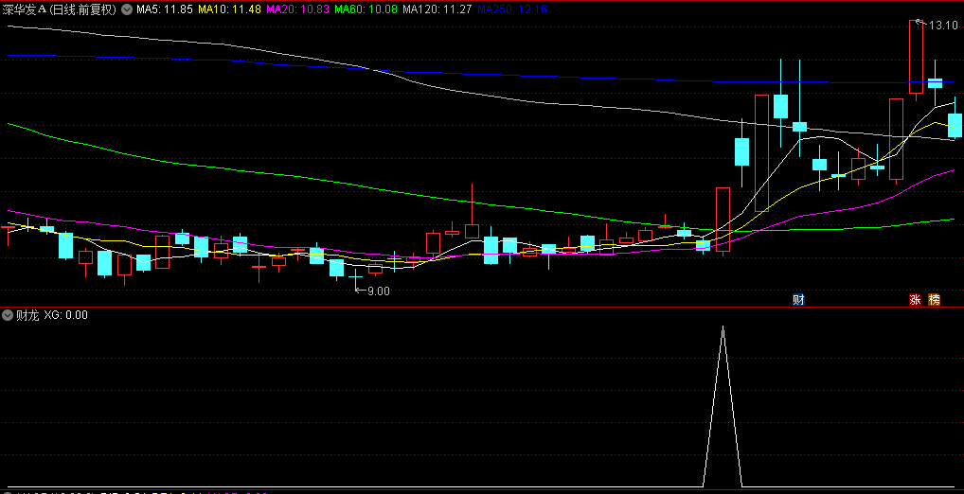Select the MA250: 12.16 label
This screenshot has width=964, height=494.
coord(512,9)
